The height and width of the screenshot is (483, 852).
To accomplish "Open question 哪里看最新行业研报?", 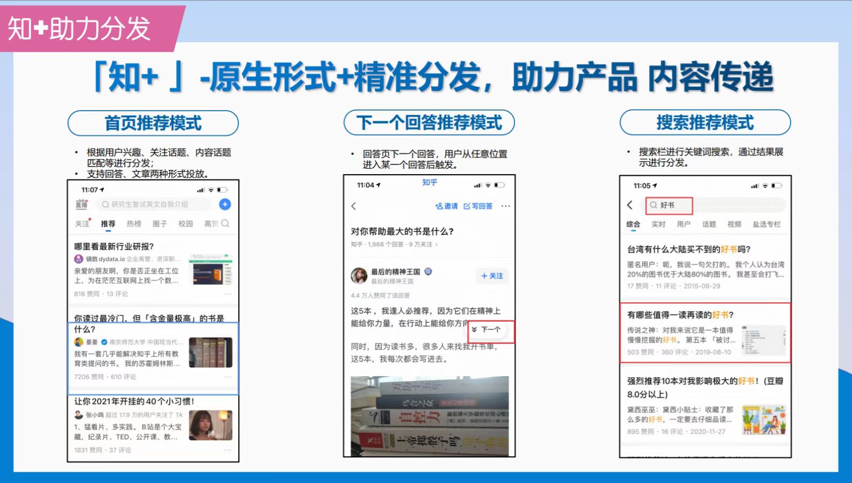I will pos(114,246).
